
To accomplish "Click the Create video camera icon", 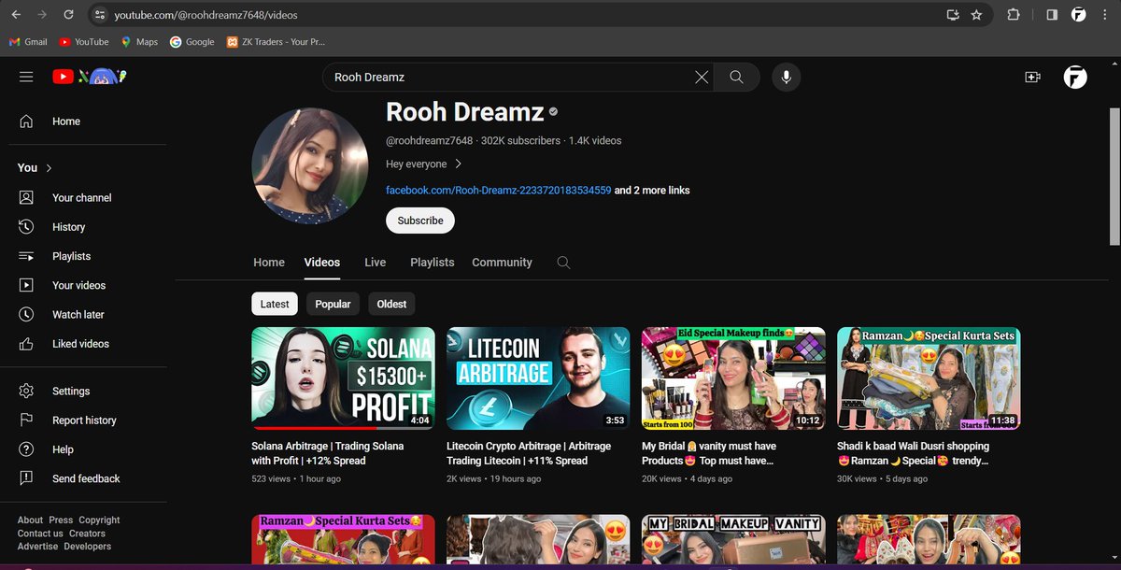I will (1032, 77).
